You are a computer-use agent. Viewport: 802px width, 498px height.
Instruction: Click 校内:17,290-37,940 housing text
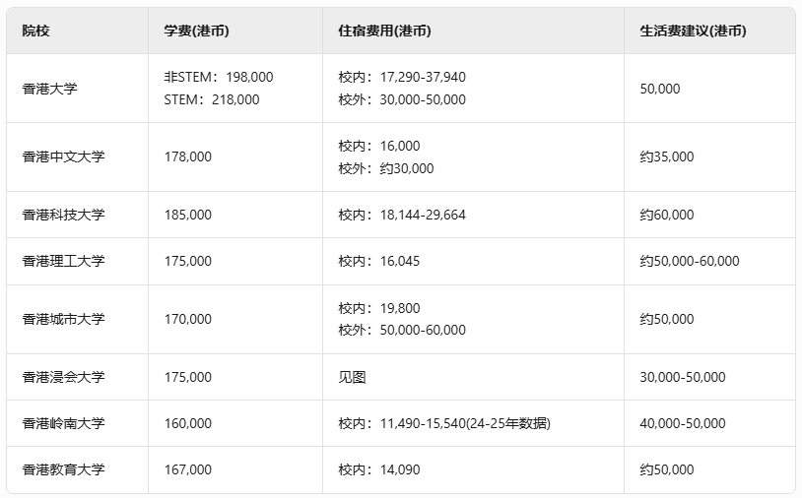(x=402, y=77)
